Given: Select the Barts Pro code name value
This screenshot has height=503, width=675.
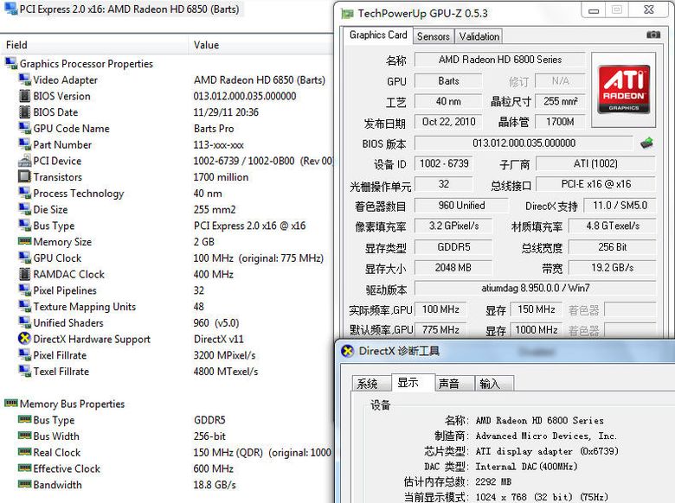Looking at the screenshot, I should (x=214, y=129).
